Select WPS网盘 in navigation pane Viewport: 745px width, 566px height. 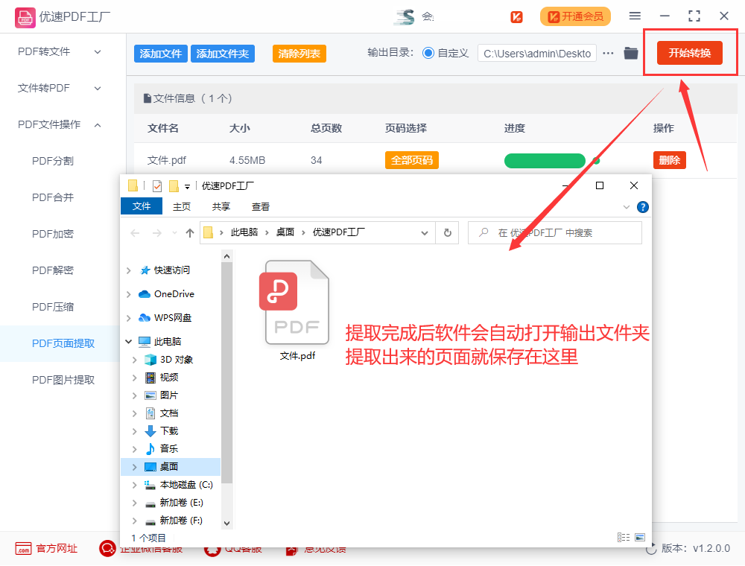click(165, 318)
